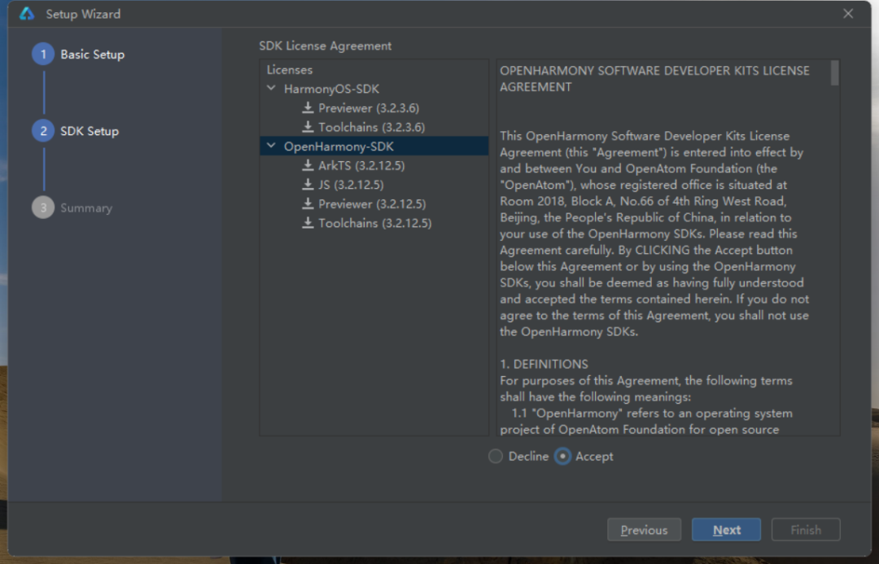Jump to the Summary step
This screenshot has height=564, width=879.
click(85, 208)
